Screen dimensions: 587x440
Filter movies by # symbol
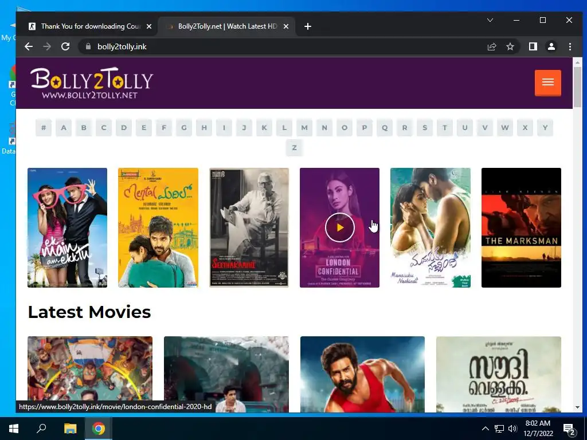pyautogui.click(x=44, y=128)
